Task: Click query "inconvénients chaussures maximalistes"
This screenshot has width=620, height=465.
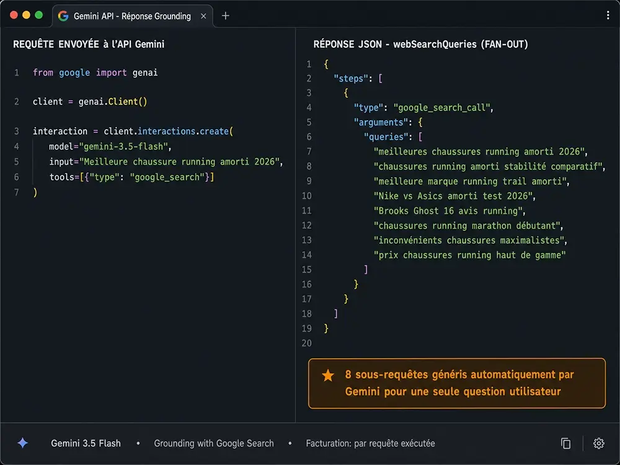Action: click(471, 240)
